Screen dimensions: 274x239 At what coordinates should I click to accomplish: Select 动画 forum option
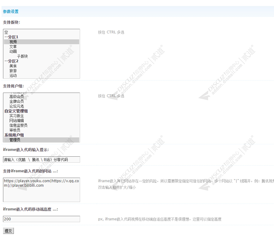tap(42, 51)
